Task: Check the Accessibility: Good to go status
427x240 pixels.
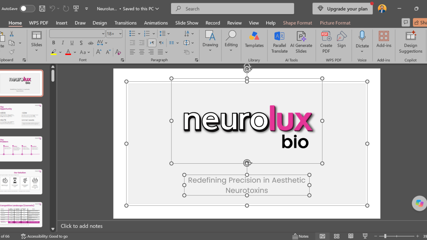Action: [x=44, y=236]
